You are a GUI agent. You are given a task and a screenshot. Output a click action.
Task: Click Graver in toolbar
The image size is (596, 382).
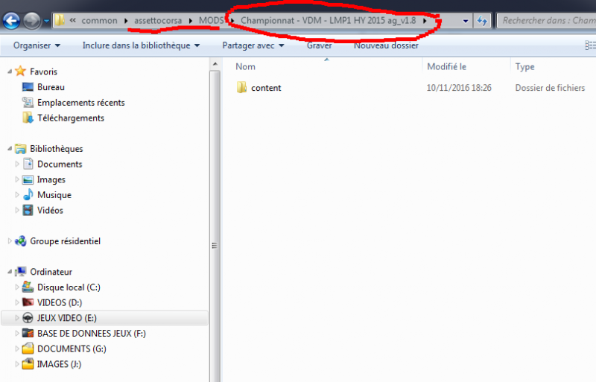point(320,45)
